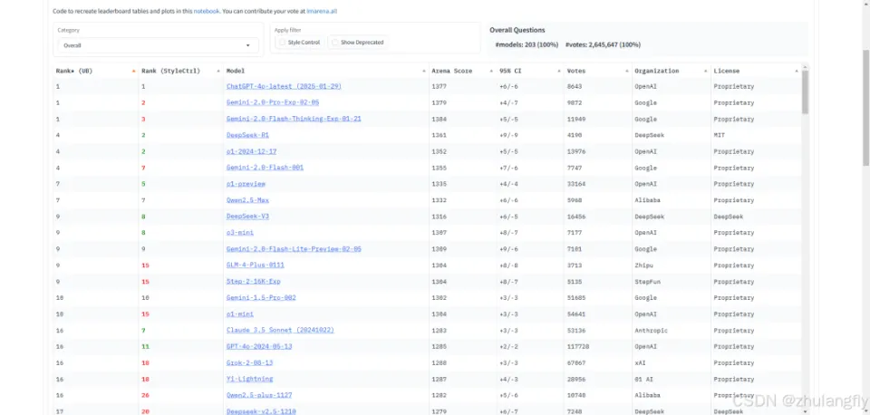Sort by Rank (StyleCtrl) column arrow
The width and height of the screenshot is (870, 415).
click(218, 71)
